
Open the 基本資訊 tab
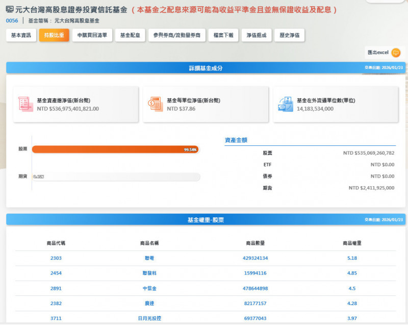[x=21, y=35]
